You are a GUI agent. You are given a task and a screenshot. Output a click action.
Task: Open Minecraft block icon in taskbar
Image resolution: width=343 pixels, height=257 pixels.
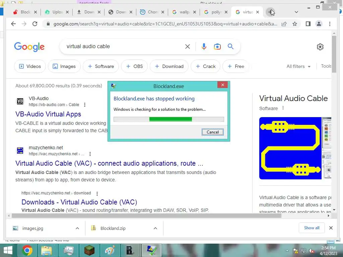[x=89, y=250]
